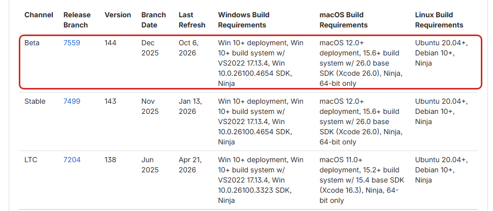The width and height of the screenshot is (493, 211).
Task: Click the Jan 13, 2026 refresh date
Action: 190,106
